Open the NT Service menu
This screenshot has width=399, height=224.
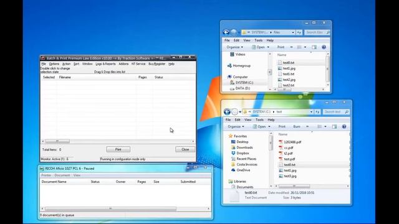(138, 64)
